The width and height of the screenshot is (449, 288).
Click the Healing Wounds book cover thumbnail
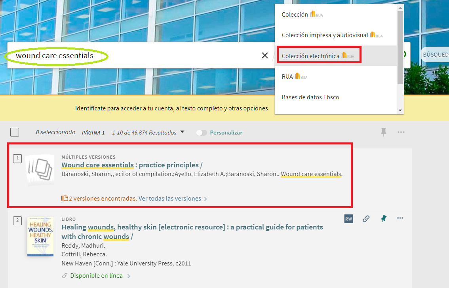(x=40, y=236)
